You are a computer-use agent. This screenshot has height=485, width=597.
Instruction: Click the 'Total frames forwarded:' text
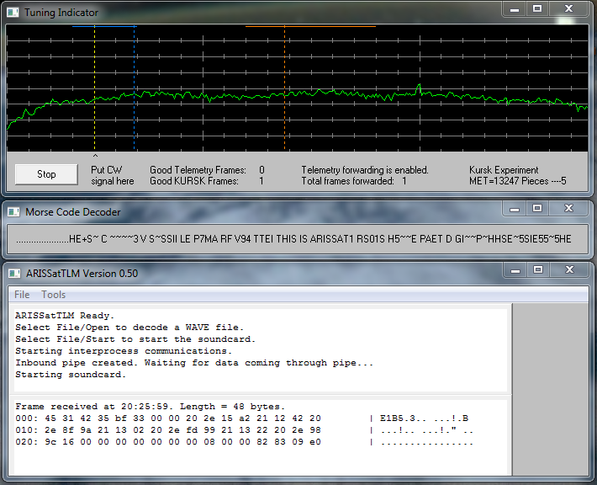tap(347, 181)
